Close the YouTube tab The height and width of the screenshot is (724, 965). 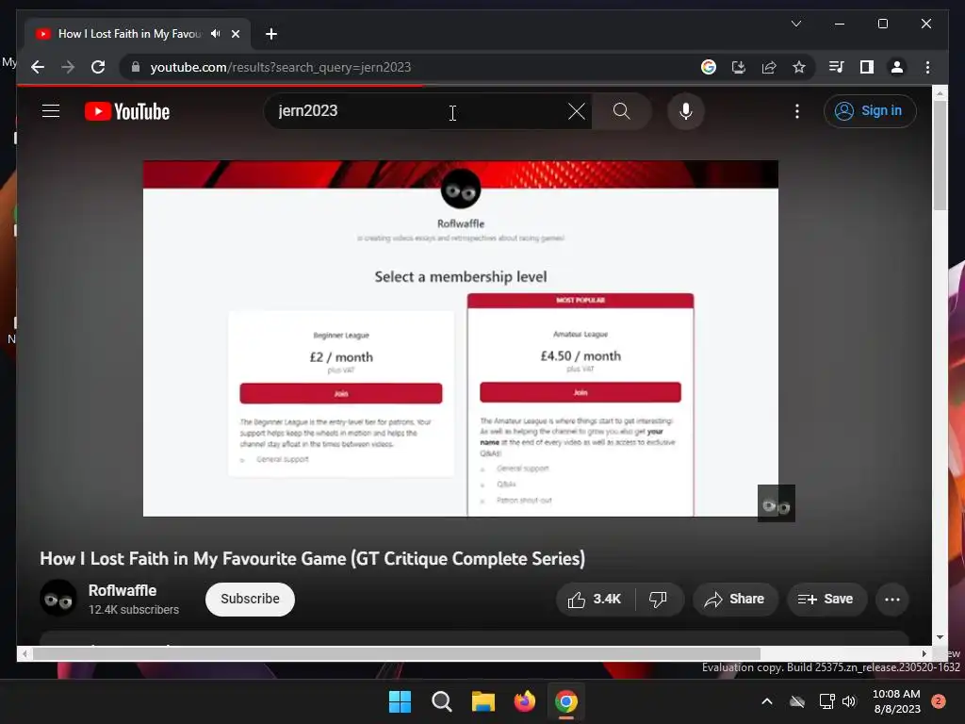(x=235, y=34)
